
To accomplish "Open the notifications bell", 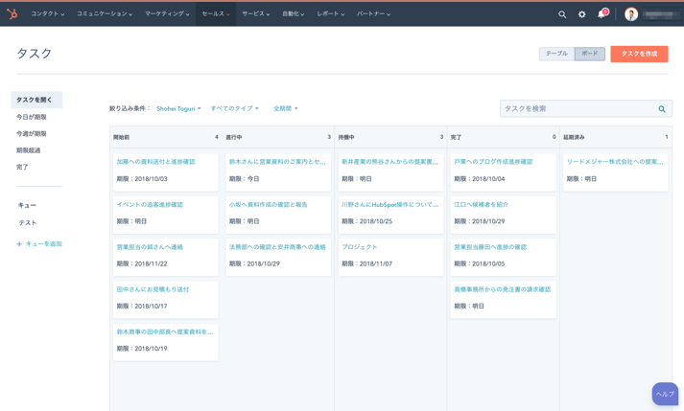I will pos(601,14).
